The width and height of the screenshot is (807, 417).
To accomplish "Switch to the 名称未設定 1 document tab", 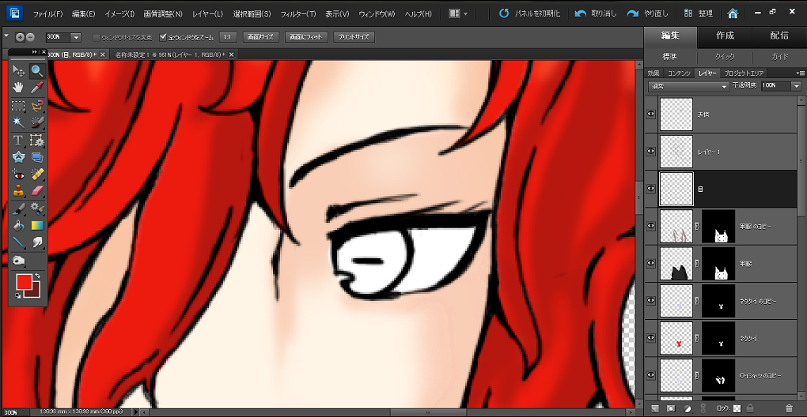I will point(173,54).
